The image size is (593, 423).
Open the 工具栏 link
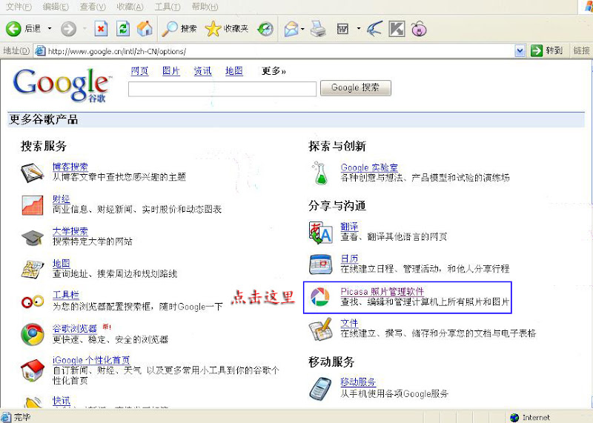(66, 295)
